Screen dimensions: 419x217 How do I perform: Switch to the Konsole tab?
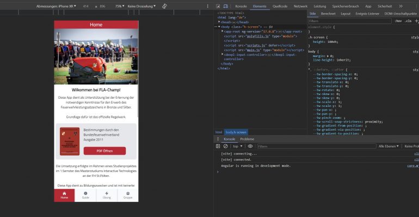click(x=241, y=6)
